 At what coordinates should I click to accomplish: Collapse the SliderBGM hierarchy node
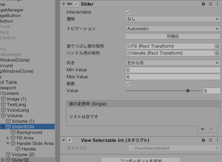click(x=3, y=127)
